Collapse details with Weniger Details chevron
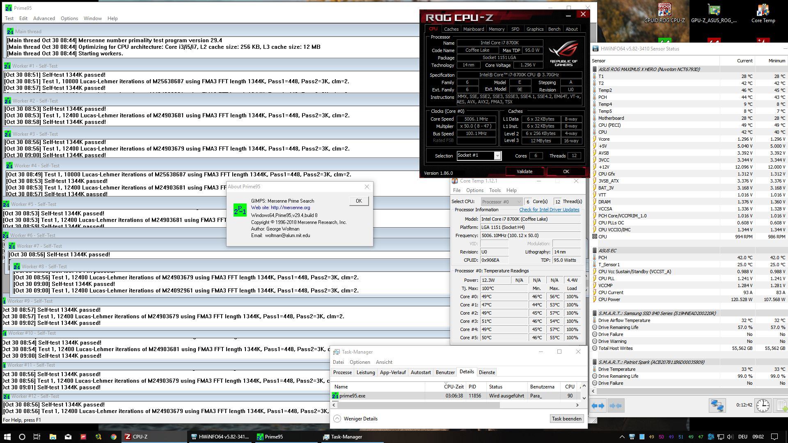The width and height of the screenshot is (788, 443). [337, 419]
